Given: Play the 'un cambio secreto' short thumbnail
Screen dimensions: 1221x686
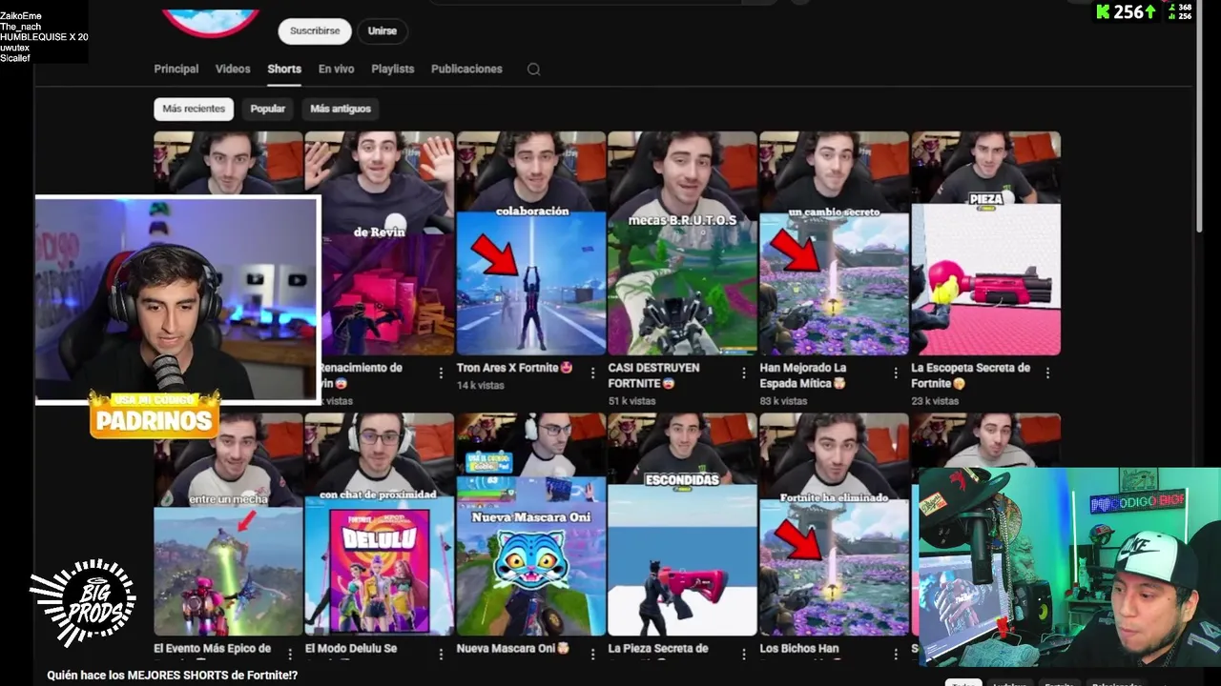Looking at the screenshot, I should (834, 243).
